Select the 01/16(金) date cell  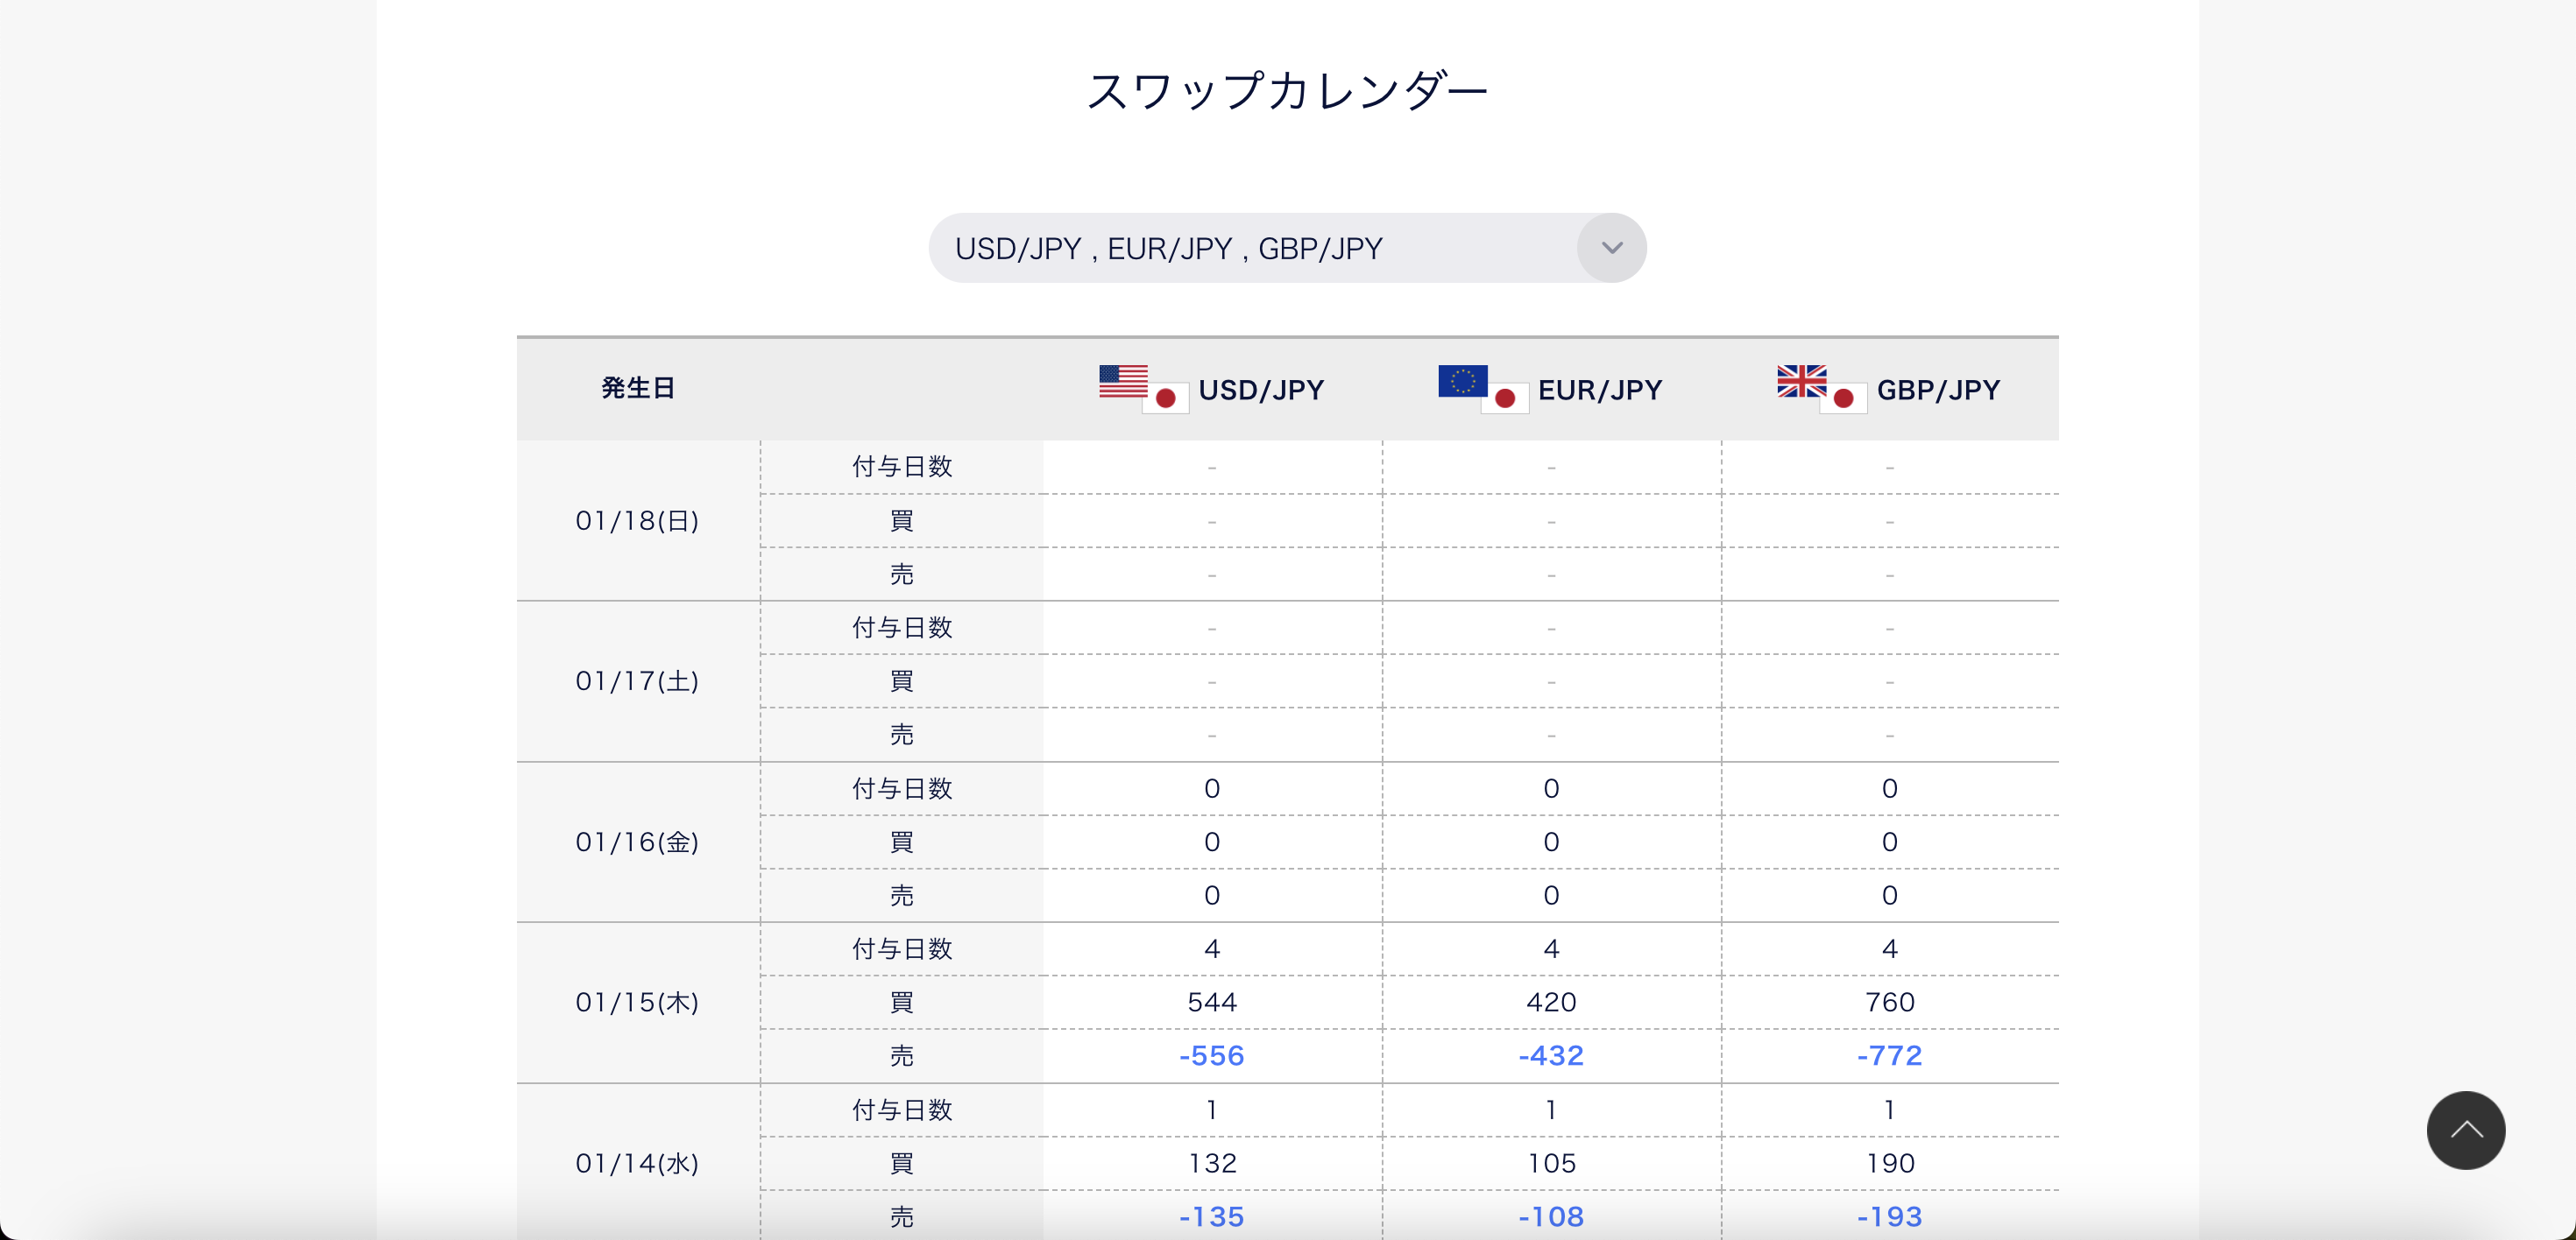click(x=637, y=842)
